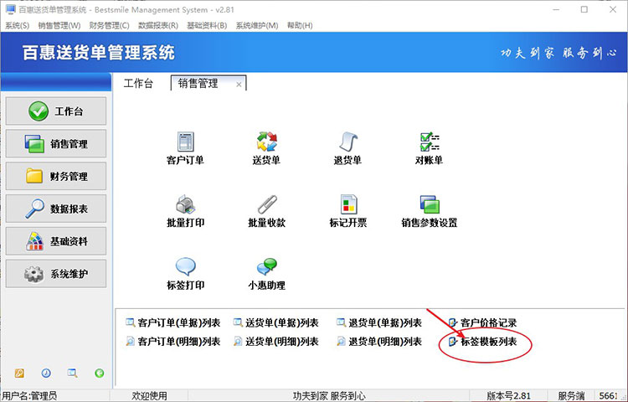Select 基础资料 sidebar button
Screen dimensions: 628x402
56,241
